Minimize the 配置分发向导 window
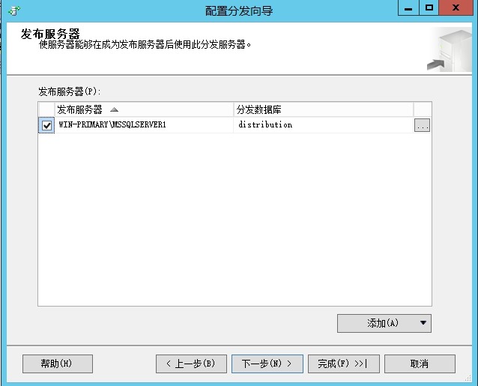Viewport: 478px width, 386px height. pos(409,7)
